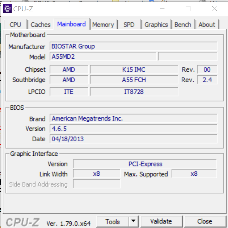
Task: Switch to the CPU tab
Action: coord(15,25)
